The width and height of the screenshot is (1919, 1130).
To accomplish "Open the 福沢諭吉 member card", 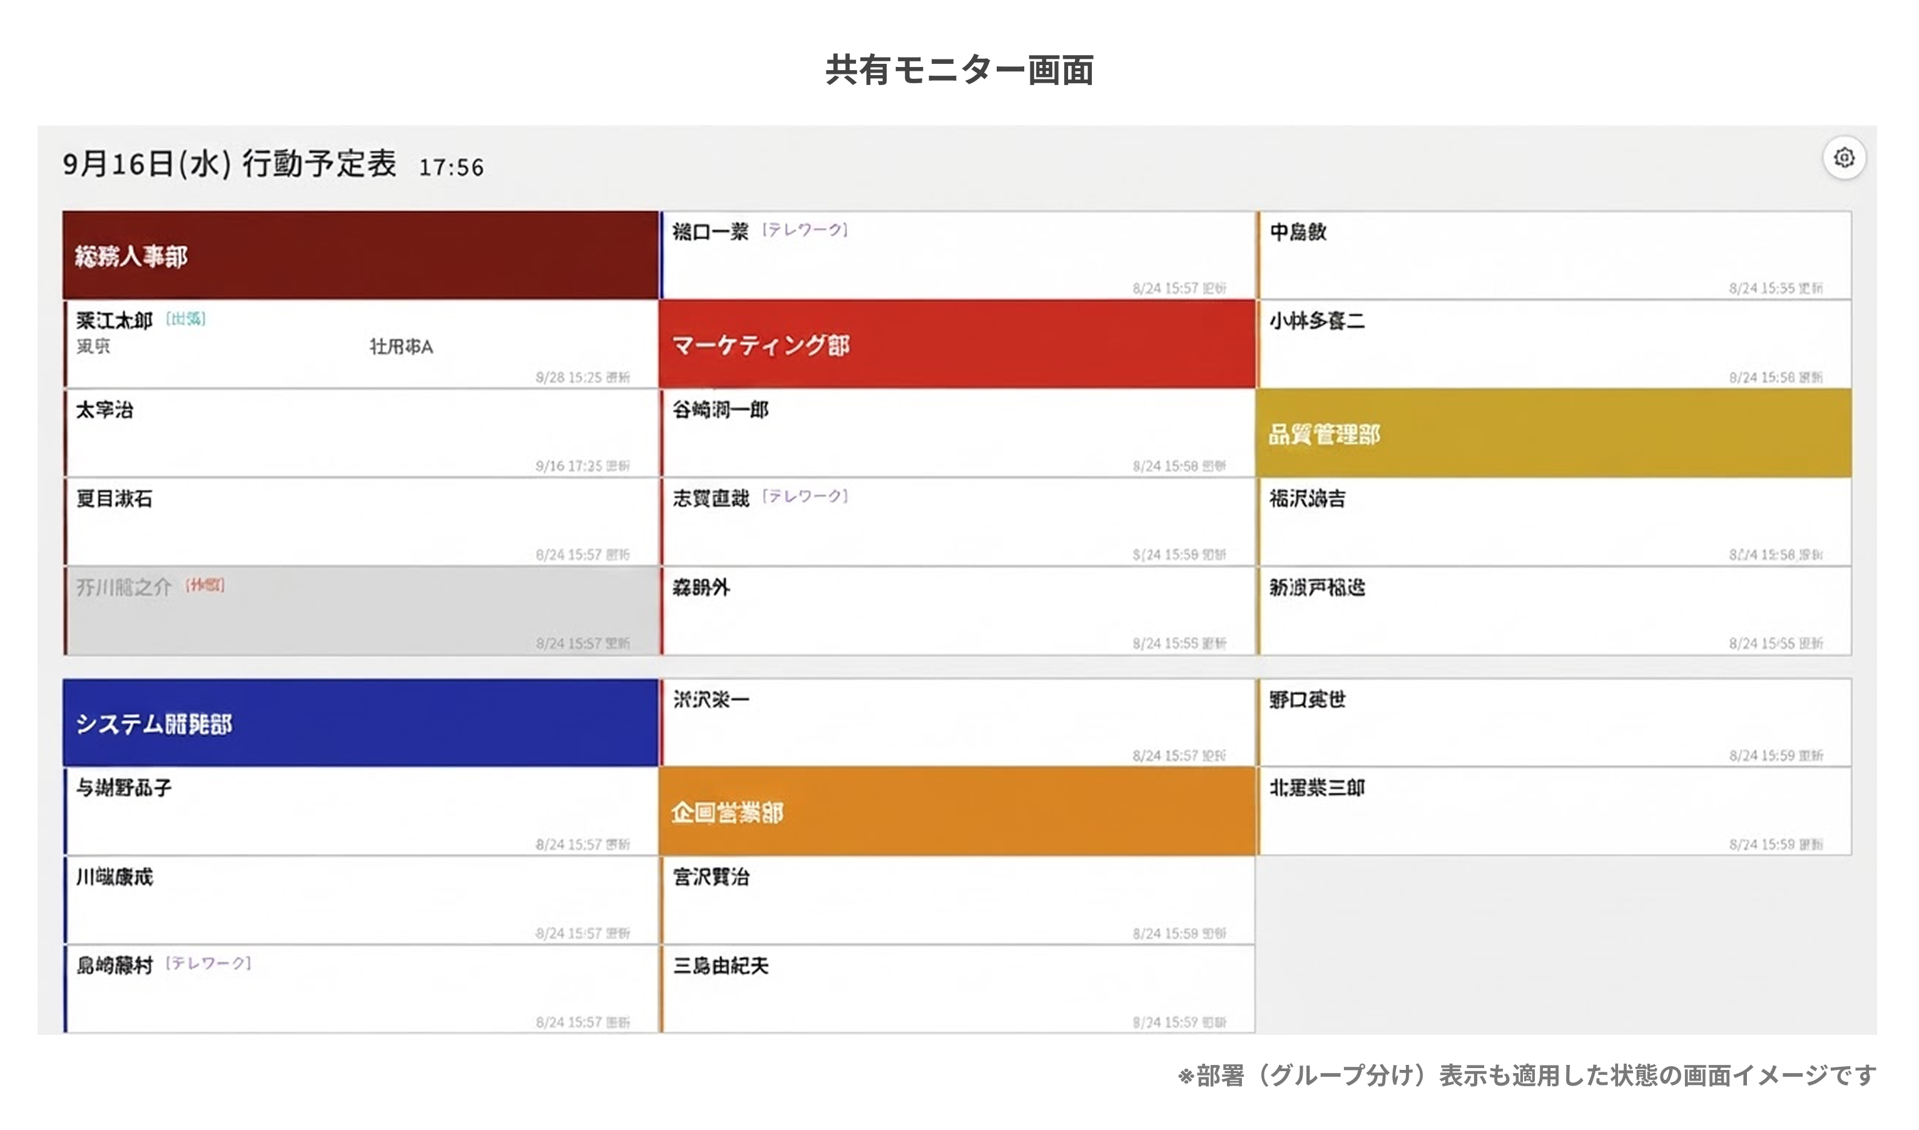I will [1554, 522].
